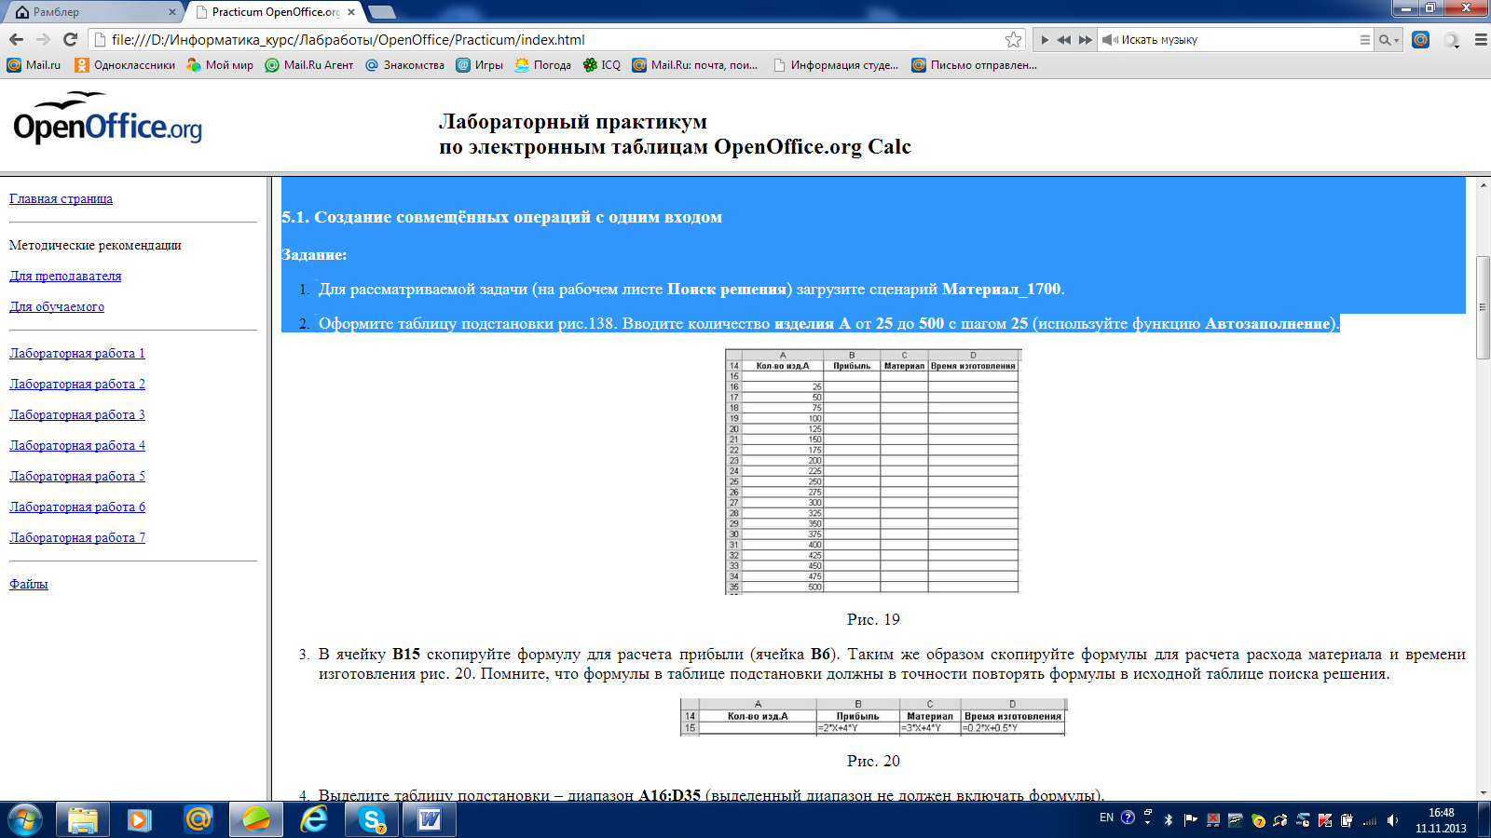Viewport: 1491px width, 838px height.
Task: Click the Mail.ru @ extension icon
Action: [1420, 39]
